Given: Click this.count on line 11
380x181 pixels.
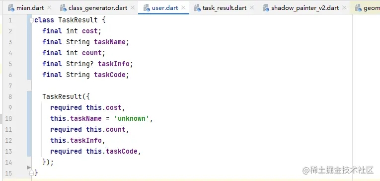Looking at the screenshot, I should [x=106, y=129].
